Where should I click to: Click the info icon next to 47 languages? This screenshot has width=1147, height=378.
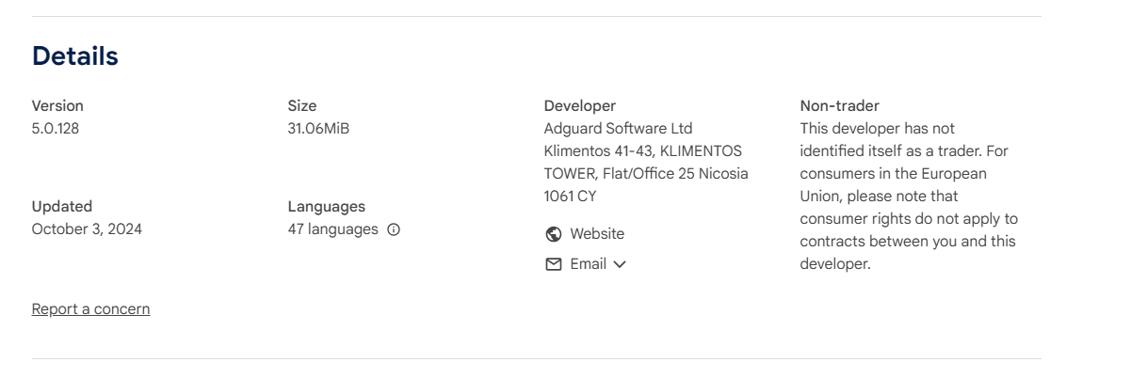(394, 229)
